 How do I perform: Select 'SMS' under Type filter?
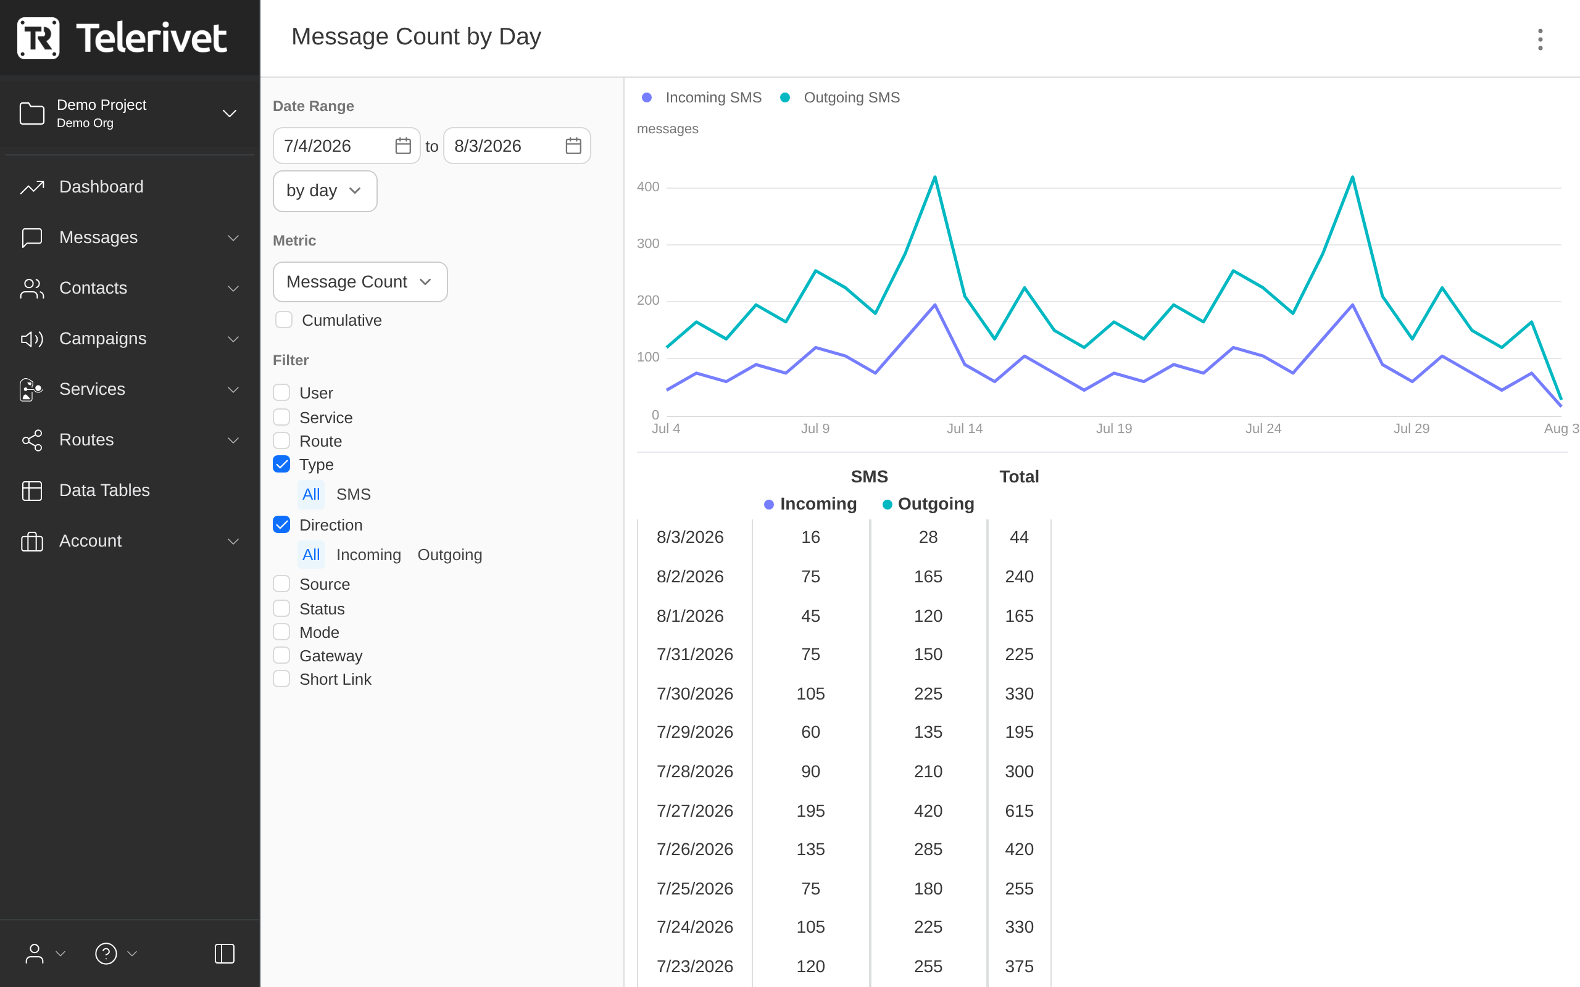coord(354,494)
